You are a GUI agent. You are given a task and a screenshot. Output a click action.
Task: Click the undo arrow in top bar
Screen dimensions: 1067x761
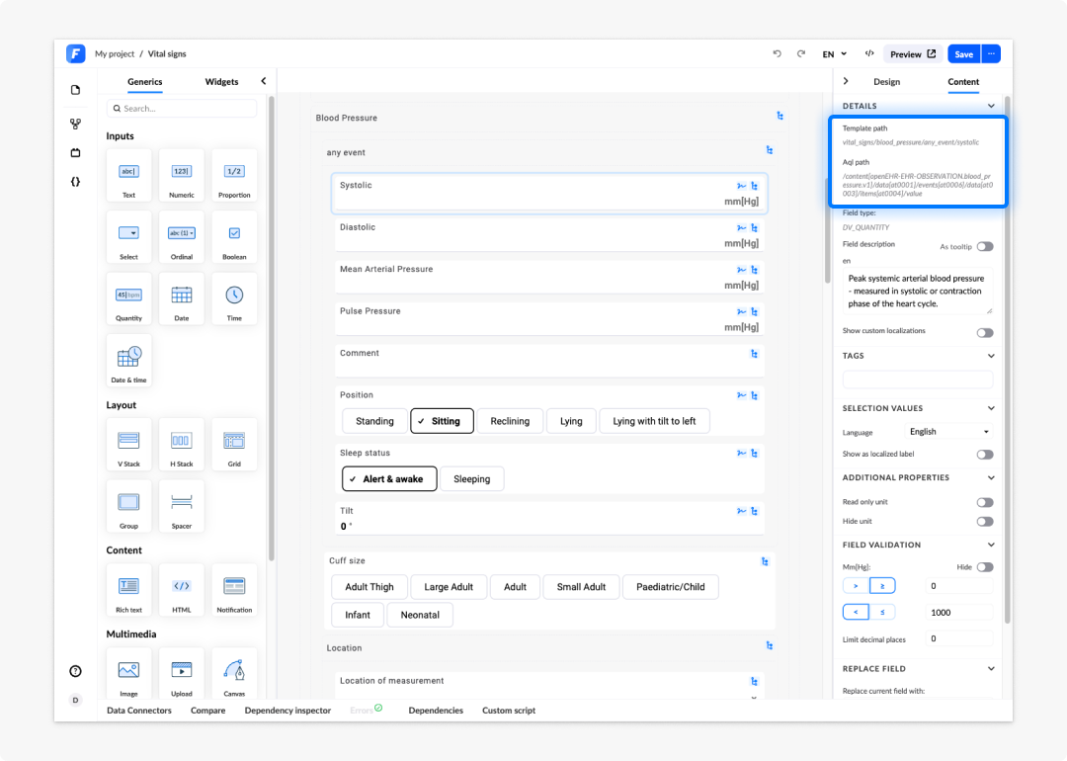pyautogui.click(x=778, y=53)
